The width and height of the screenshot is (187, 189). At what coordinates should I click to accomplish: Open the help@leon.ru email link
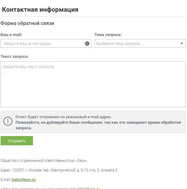(24, 180)
